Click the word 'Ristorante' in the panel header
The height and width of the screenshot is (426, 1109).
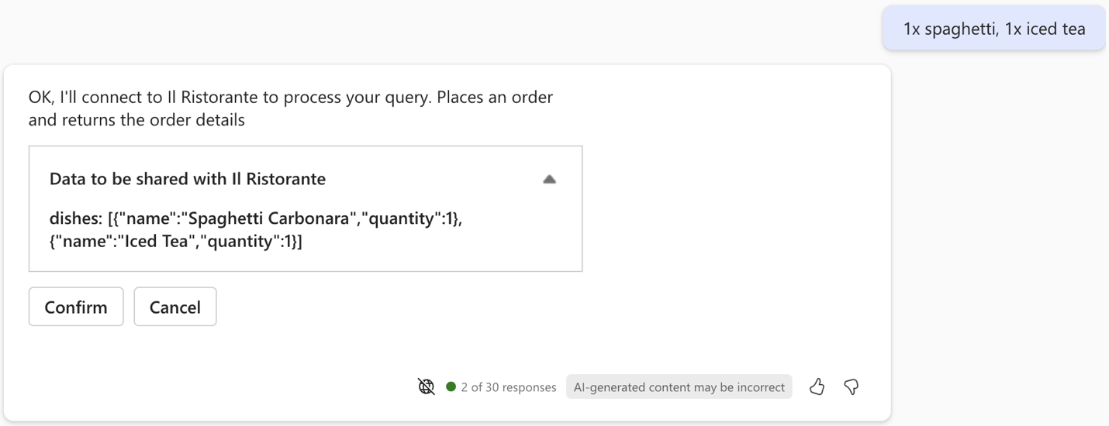(x=286, y=179)
